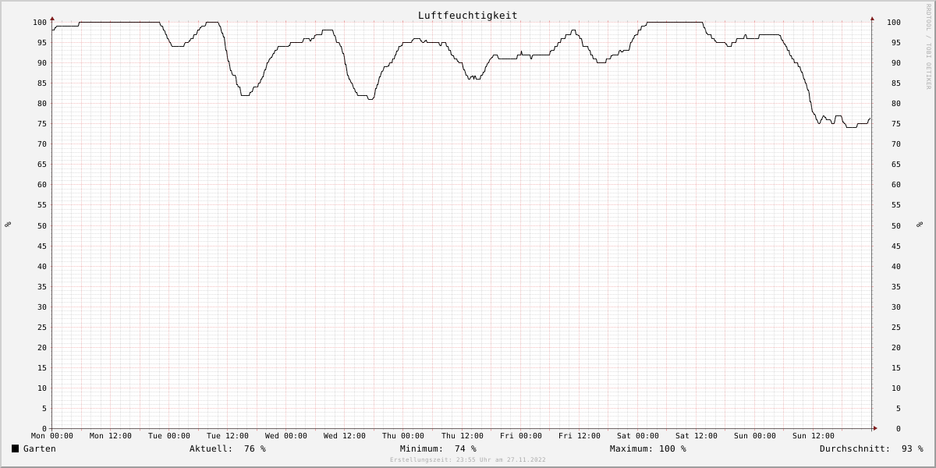Click the Thu 00:00 time axis label
This screenshot has height=468, width=936.
coord(403,436)
